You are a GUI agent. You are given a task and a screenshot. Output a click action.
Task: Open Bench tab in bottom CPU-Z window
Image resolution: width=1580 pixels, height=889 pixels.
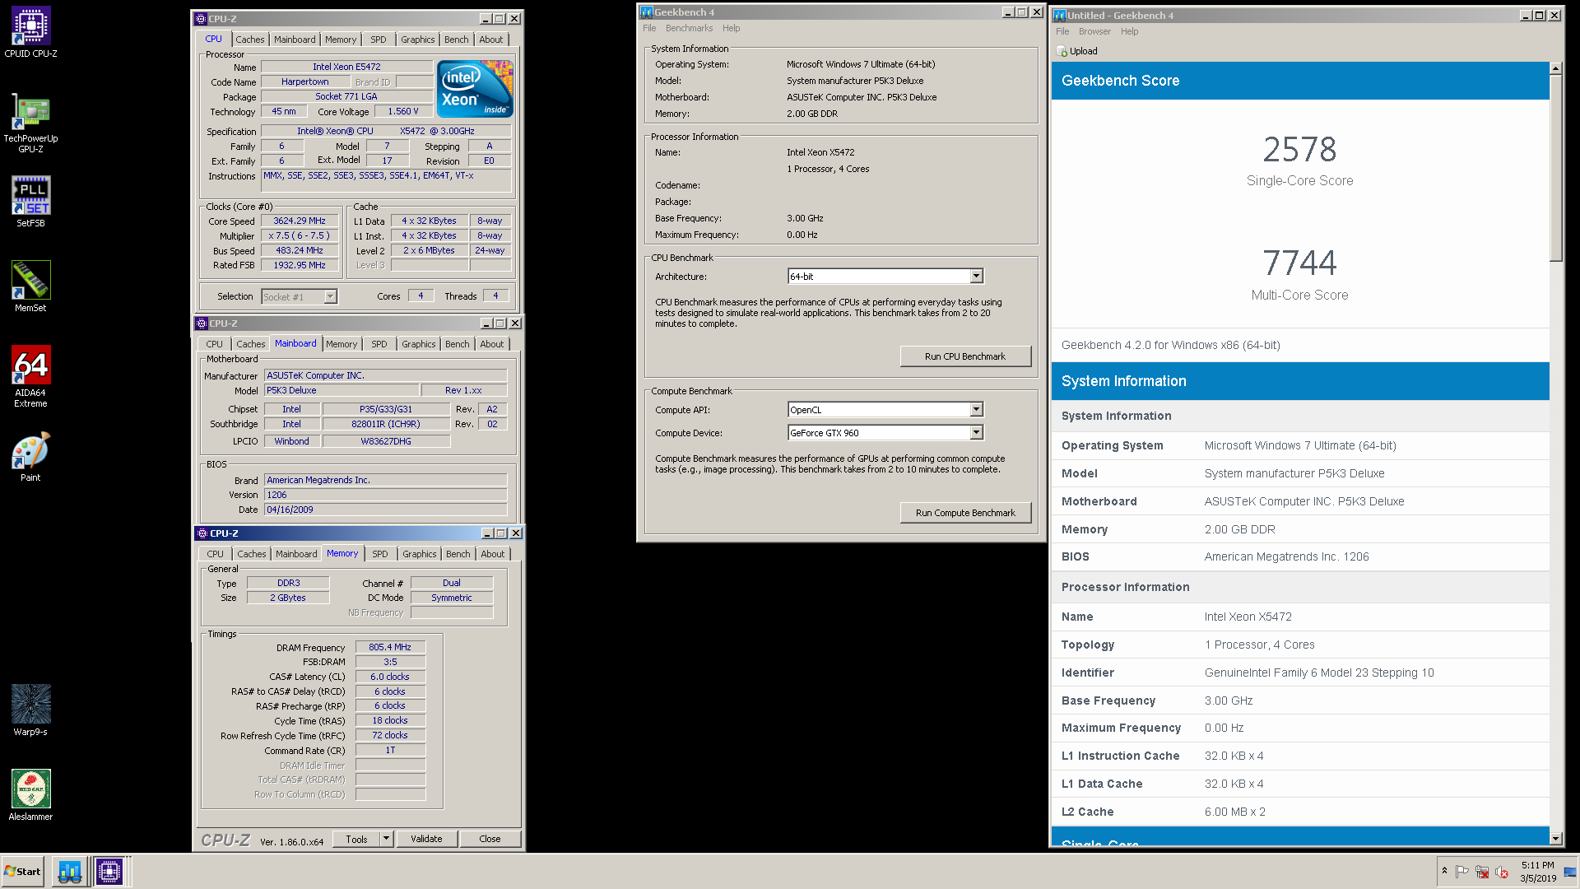pos(458,554)
